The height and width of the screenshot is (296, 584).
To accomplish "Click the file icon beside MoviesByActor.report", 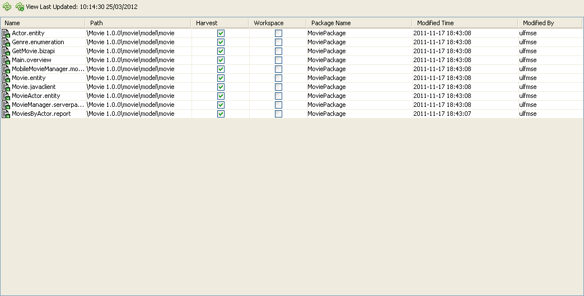I will point(6,114).
